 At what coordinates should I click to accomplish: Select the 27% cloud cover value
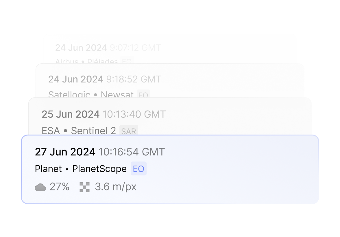(60, 187)
